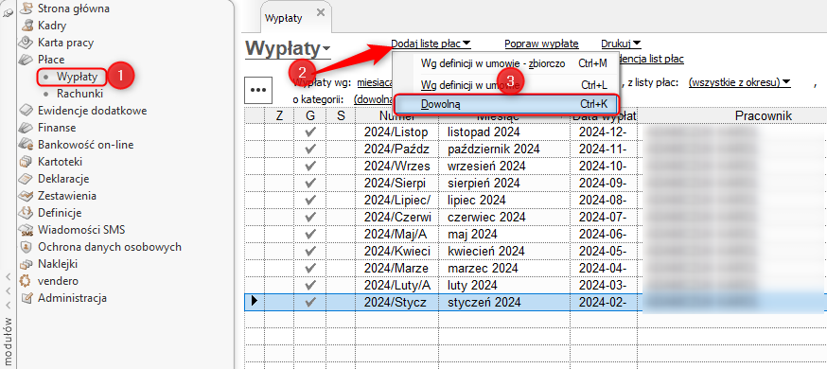
Task: Click the Płace module icon
Action: (x=26, y=60)
